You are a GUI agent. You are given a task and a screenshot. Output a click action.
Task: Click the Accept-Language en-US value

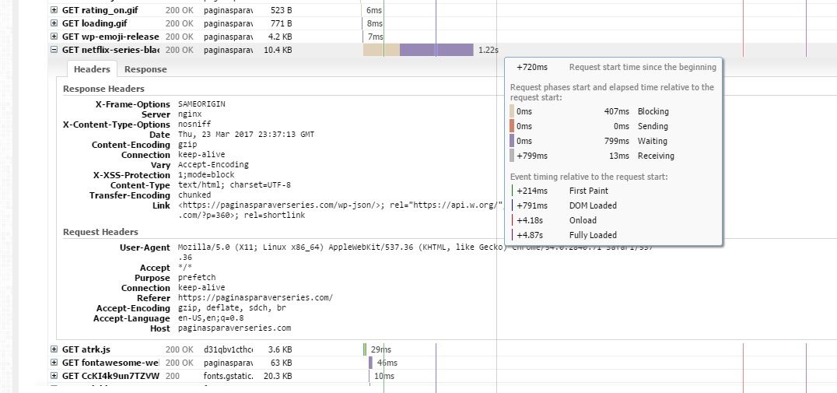click(x=211, y=318)
